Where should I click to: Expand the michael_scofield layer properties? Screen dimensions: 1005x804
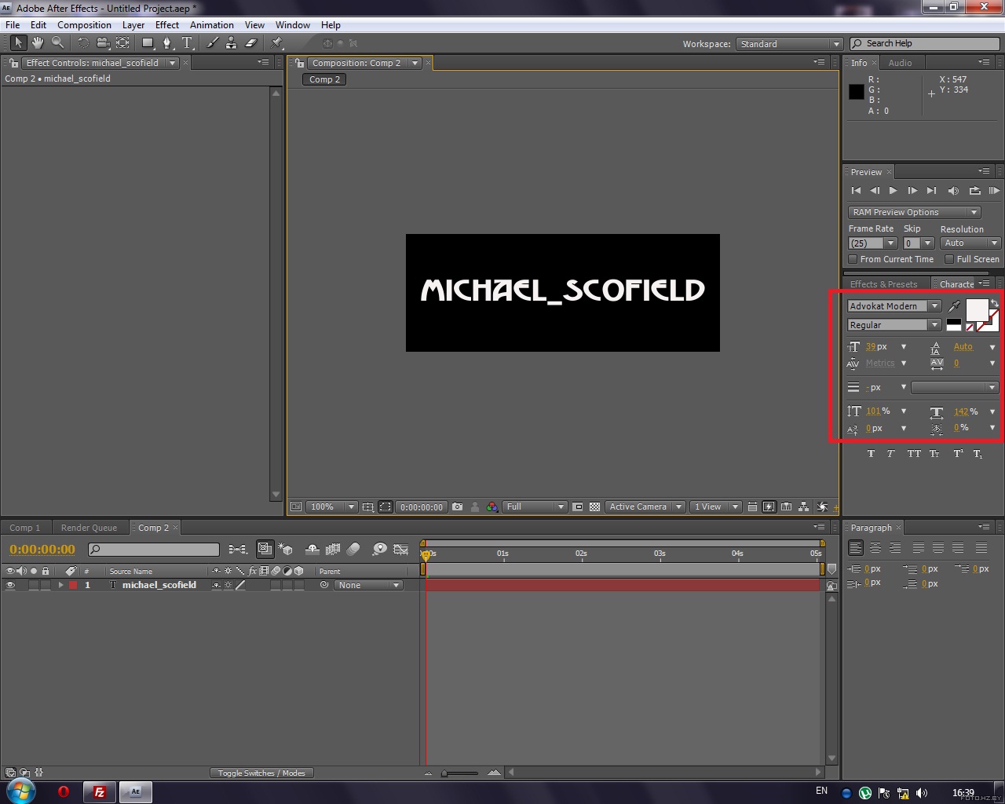60,585
